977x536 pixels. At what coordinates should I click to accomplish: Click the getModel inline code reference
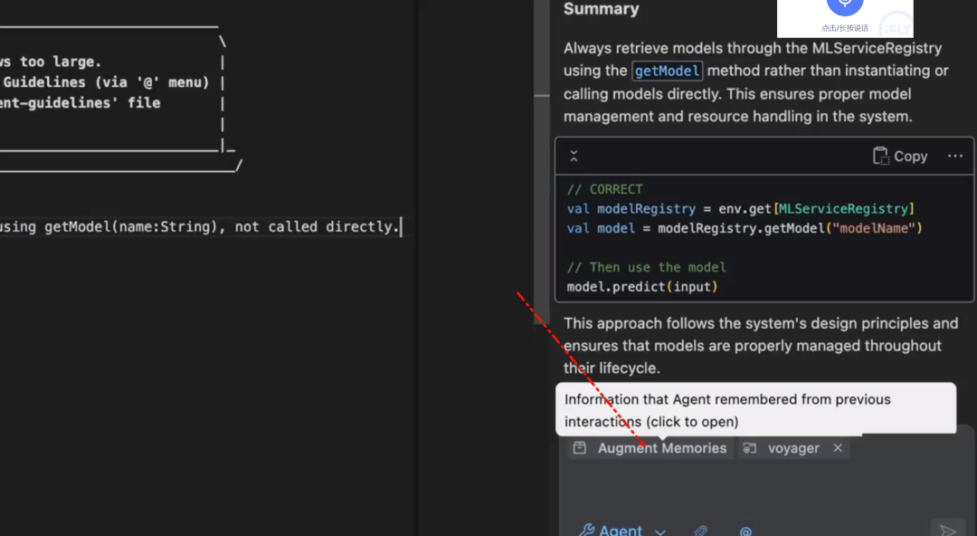click(668, 71)
